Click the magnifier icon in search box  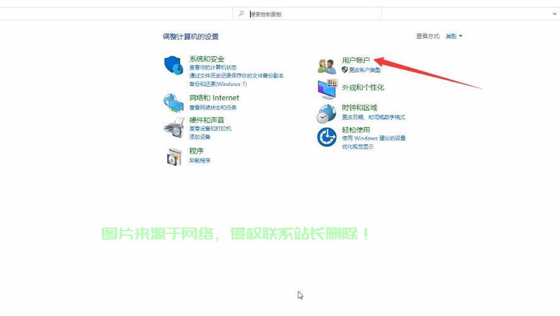[241, 14]
